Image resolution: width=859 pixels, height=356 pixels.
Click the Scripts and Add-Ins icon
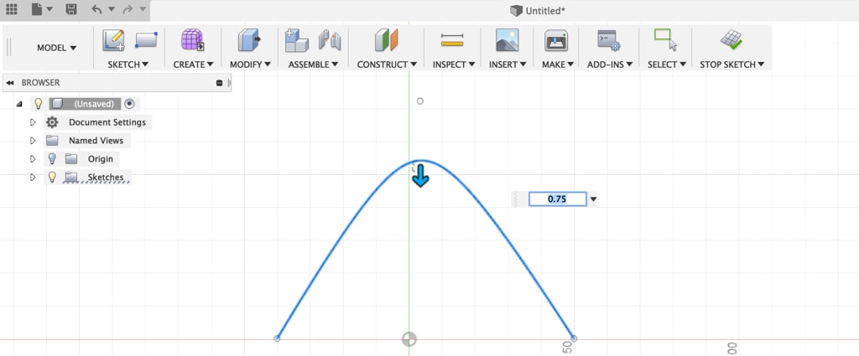coord(609,40)
